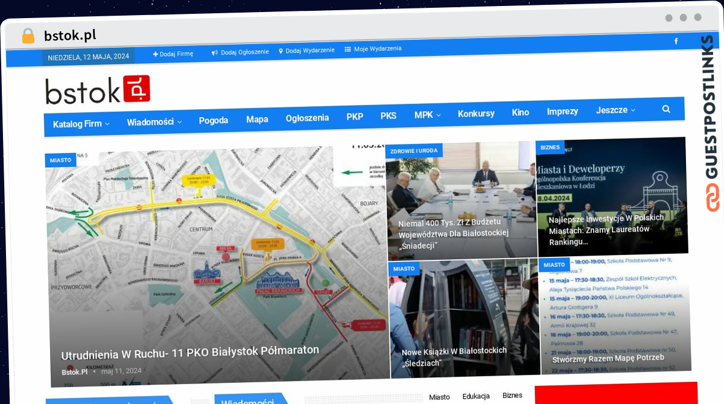Click the Dodaj Firmę link

point(176,54)
